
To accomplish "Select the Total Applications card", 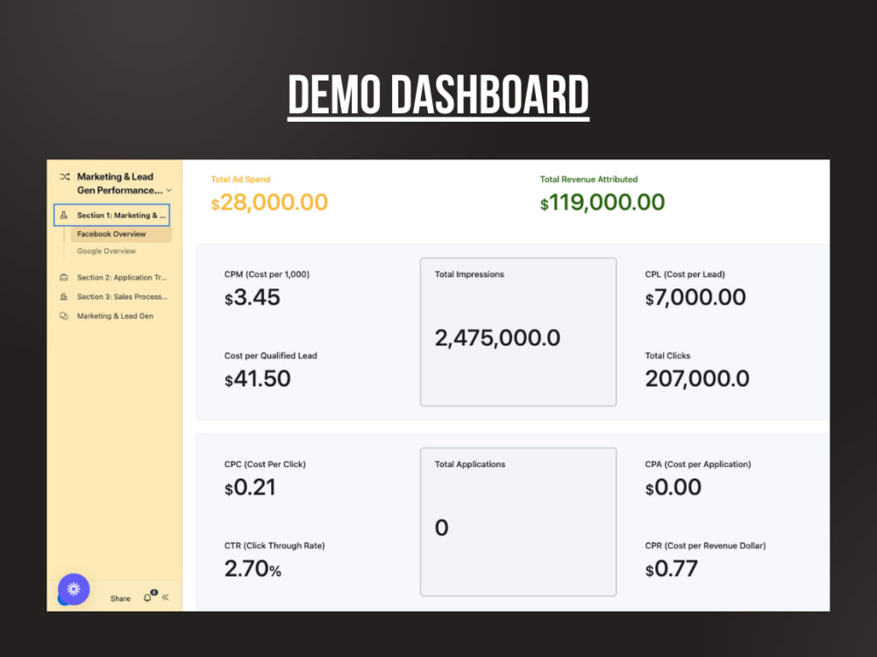I will 518,522.
